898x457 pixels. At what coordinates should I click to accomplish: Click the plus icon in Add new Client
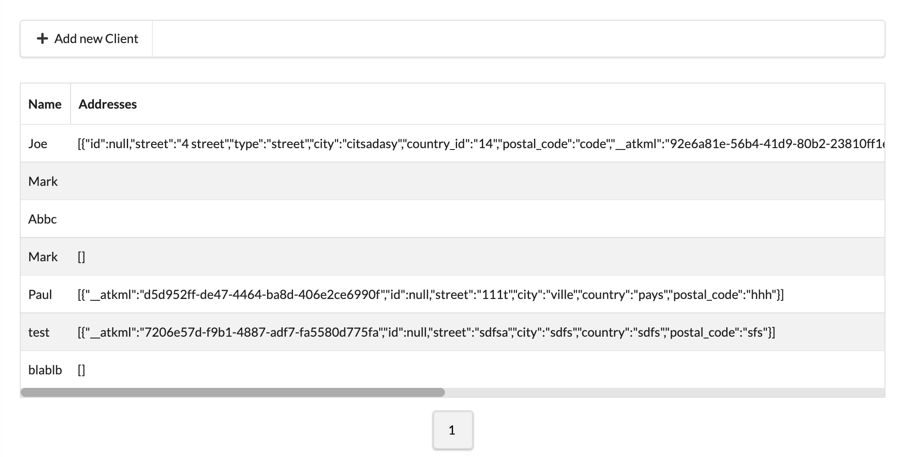(x=43, y=39)
